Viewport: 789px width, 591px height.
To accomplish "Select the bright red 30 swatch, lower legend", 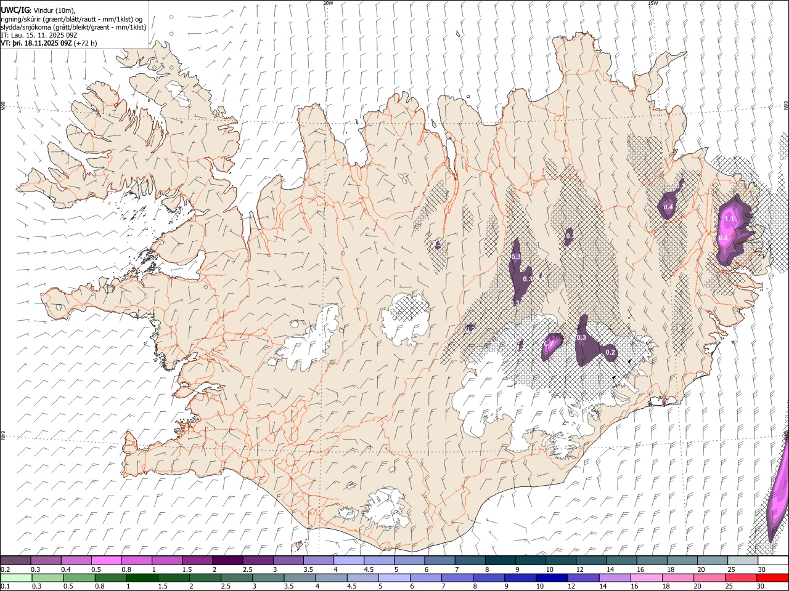I will 772,577.
